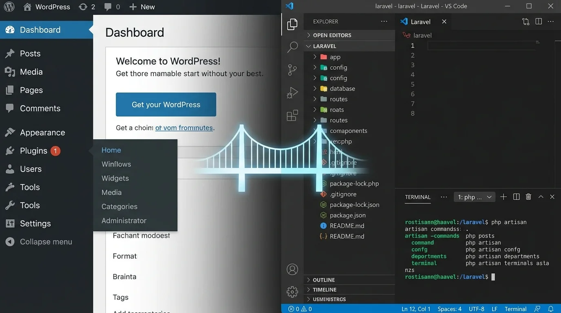
Task: Close the Laravel editor tab
Action: point(444,22)
